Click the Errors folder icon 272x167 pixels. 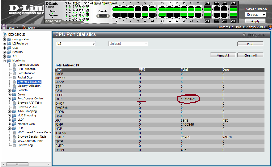(14, 94)
